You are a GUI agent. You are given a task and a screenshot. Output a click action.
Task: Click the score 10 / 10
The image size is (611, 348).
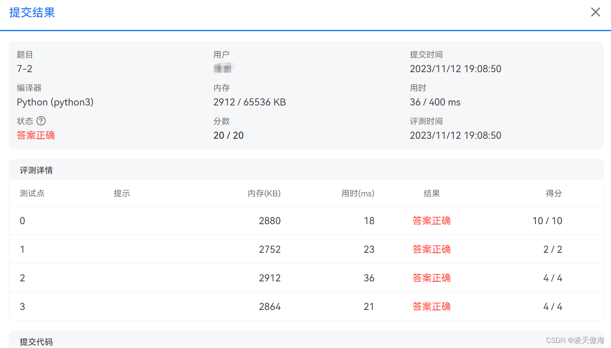click(547, 221)
